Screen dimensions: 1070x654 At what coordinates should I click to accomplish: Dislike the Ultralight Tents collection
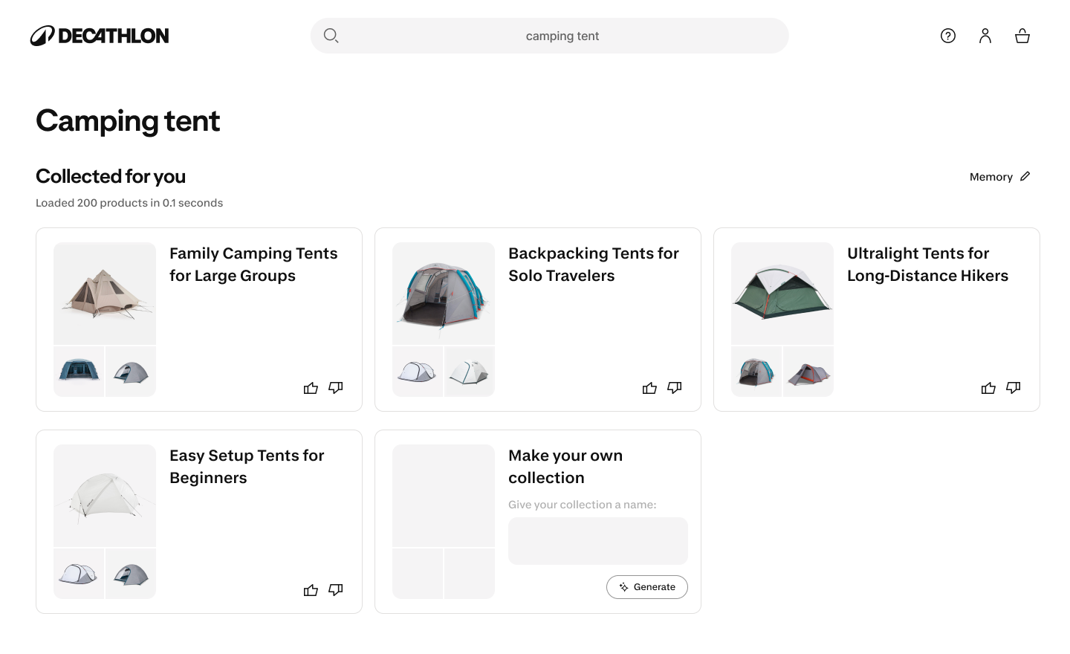tap(1014, 388)
